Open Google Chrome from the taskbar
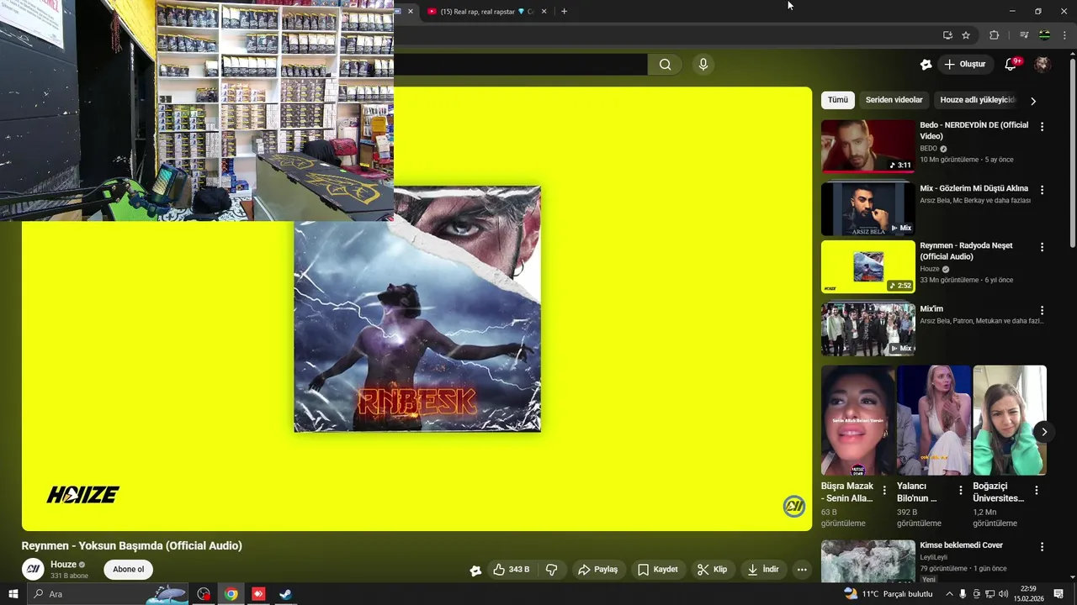Viewport: 1077px width, 605px height. pyautogui.click(x=231, y=594)
